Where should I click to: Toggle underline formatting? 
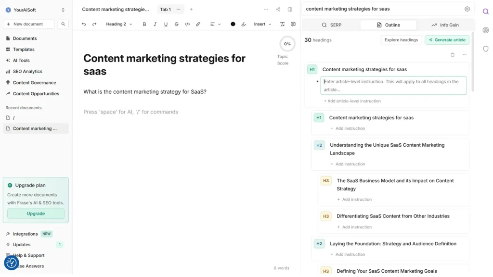pyautogui.click(x=166, y=24)
